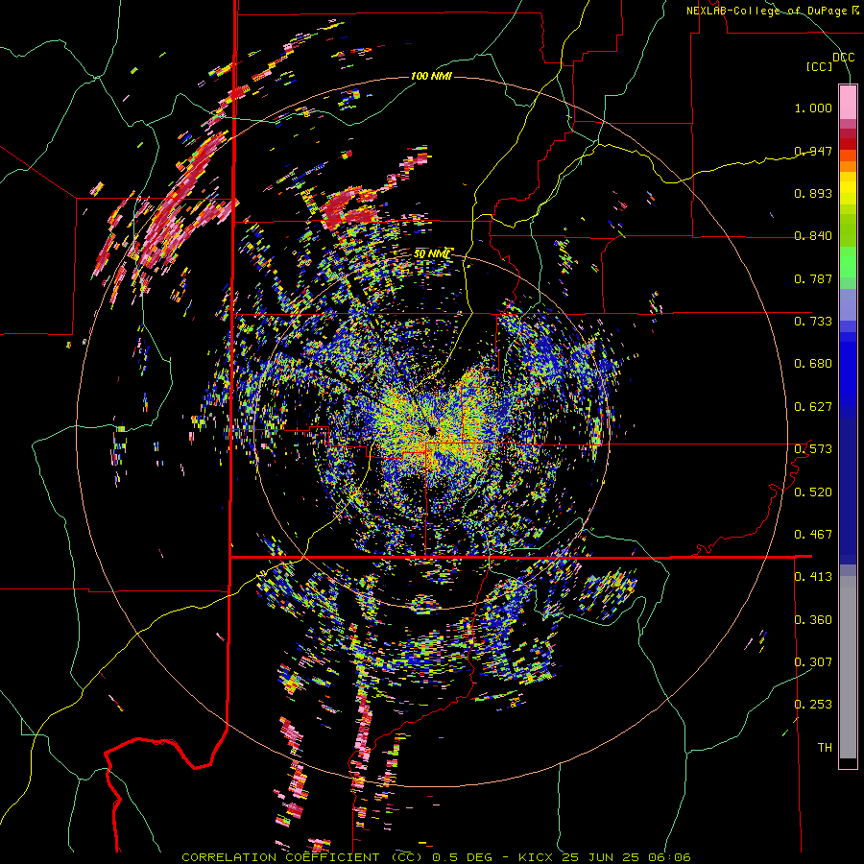864x864 pixels.
Task: Select the 0.467 scale value label
Action: click(x=813, y=534)
